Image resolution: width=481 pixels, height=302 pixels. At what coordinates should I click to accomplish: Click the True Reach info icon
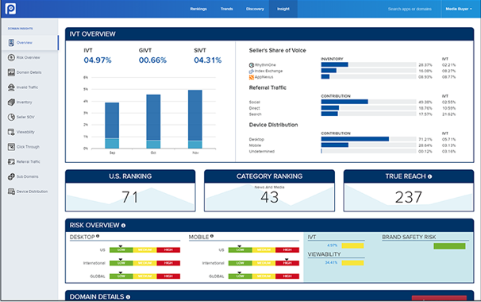coord(429,176)
